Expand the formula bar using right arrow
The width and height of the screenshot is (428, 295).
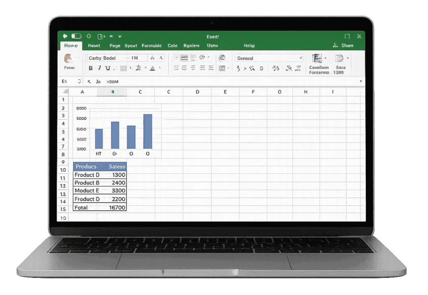coord(361,81)
